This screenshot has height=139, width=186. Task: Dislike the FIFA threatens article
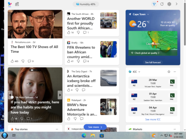click(78, 61)
